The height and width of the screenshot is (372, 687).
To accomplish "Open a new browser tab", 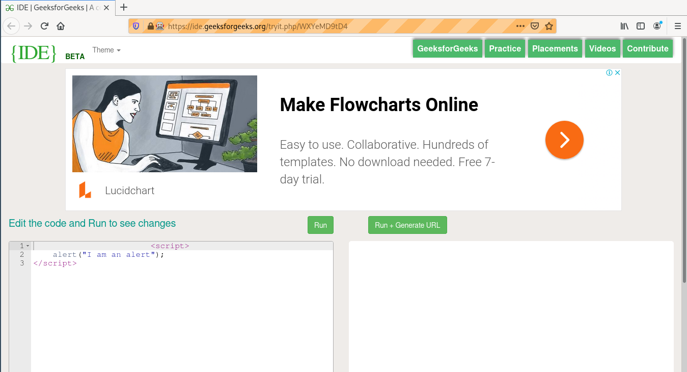I will coord(123,7).
